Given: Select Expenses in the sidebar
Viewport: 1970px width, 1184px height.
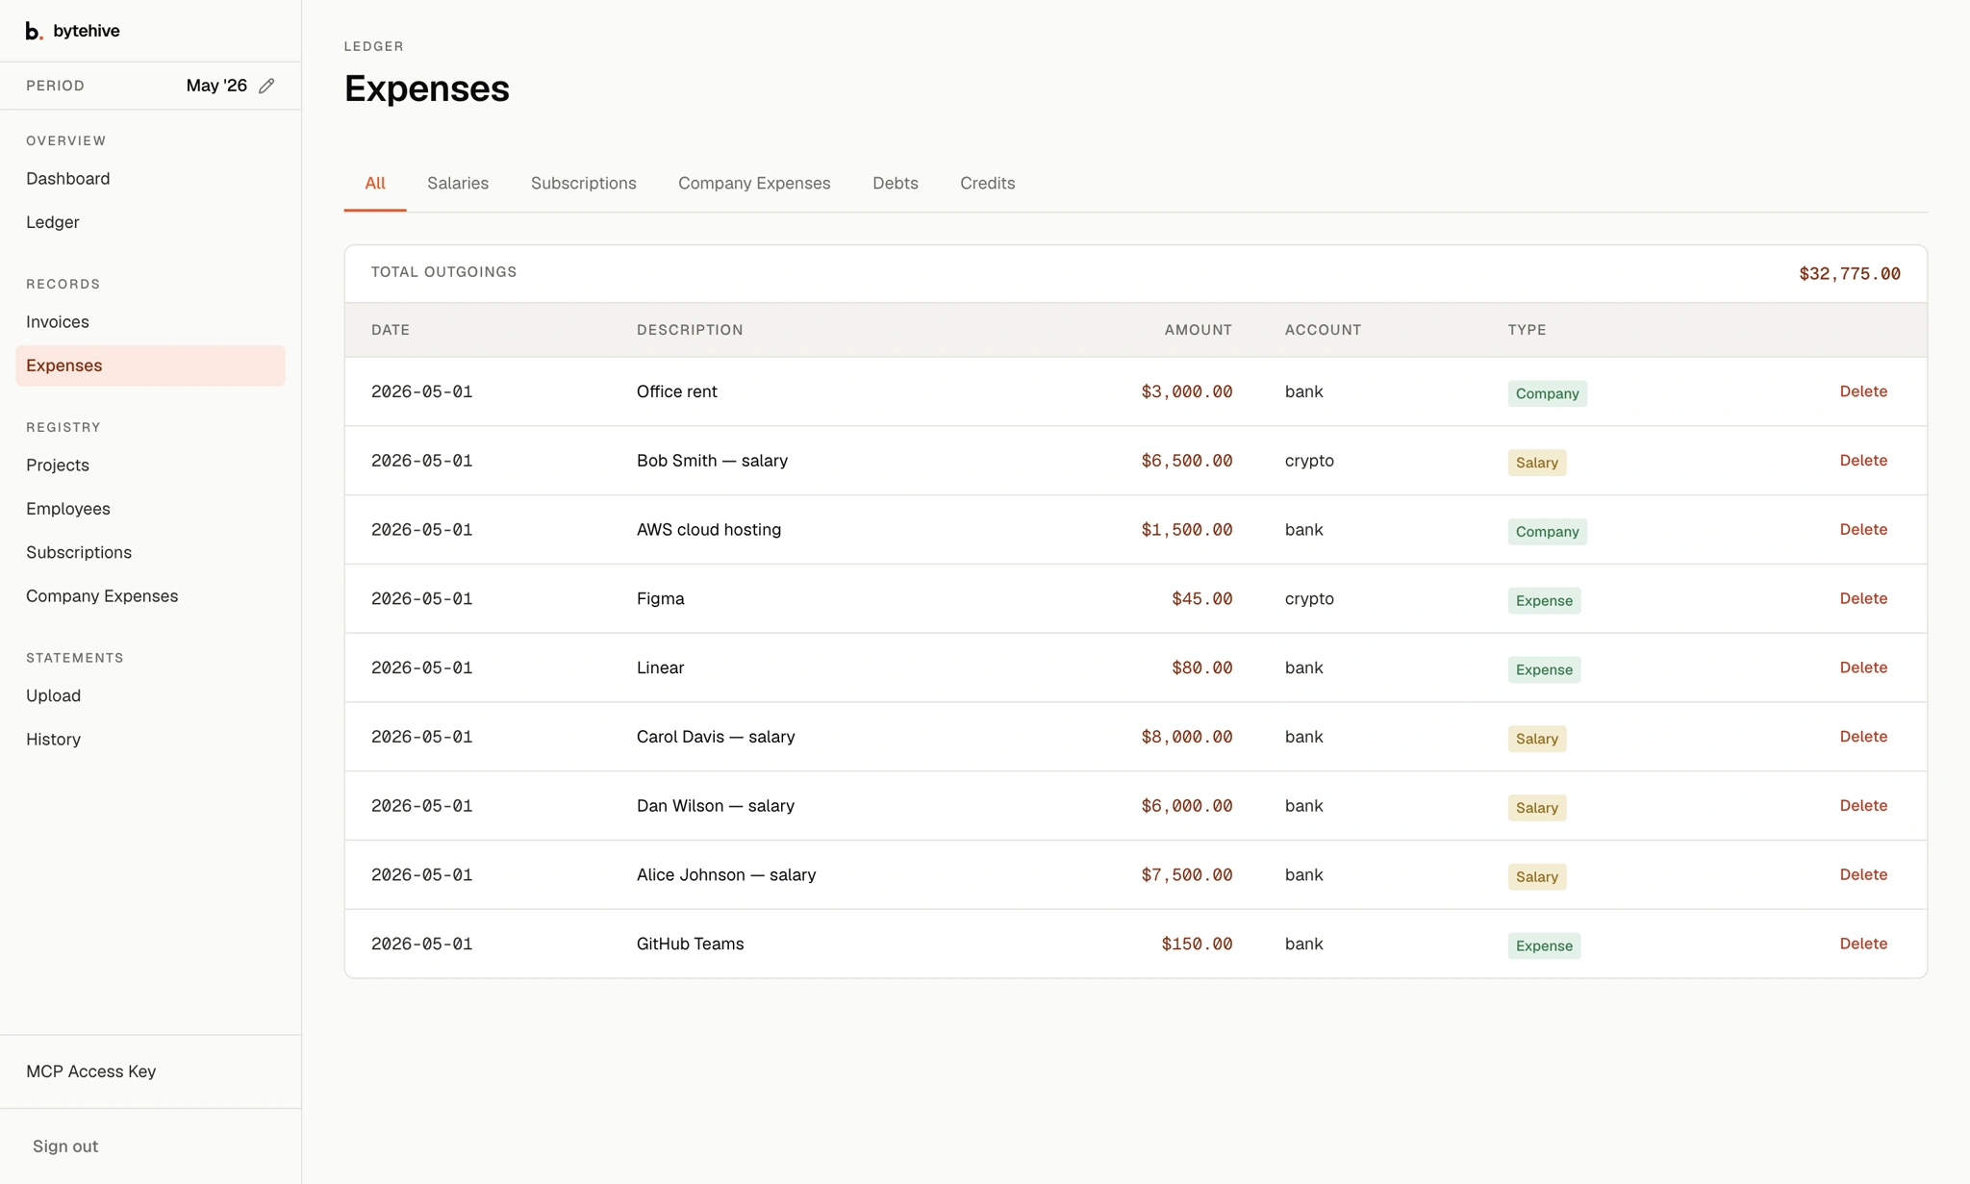Looking at the screenshot, I should tap(150, 365).
